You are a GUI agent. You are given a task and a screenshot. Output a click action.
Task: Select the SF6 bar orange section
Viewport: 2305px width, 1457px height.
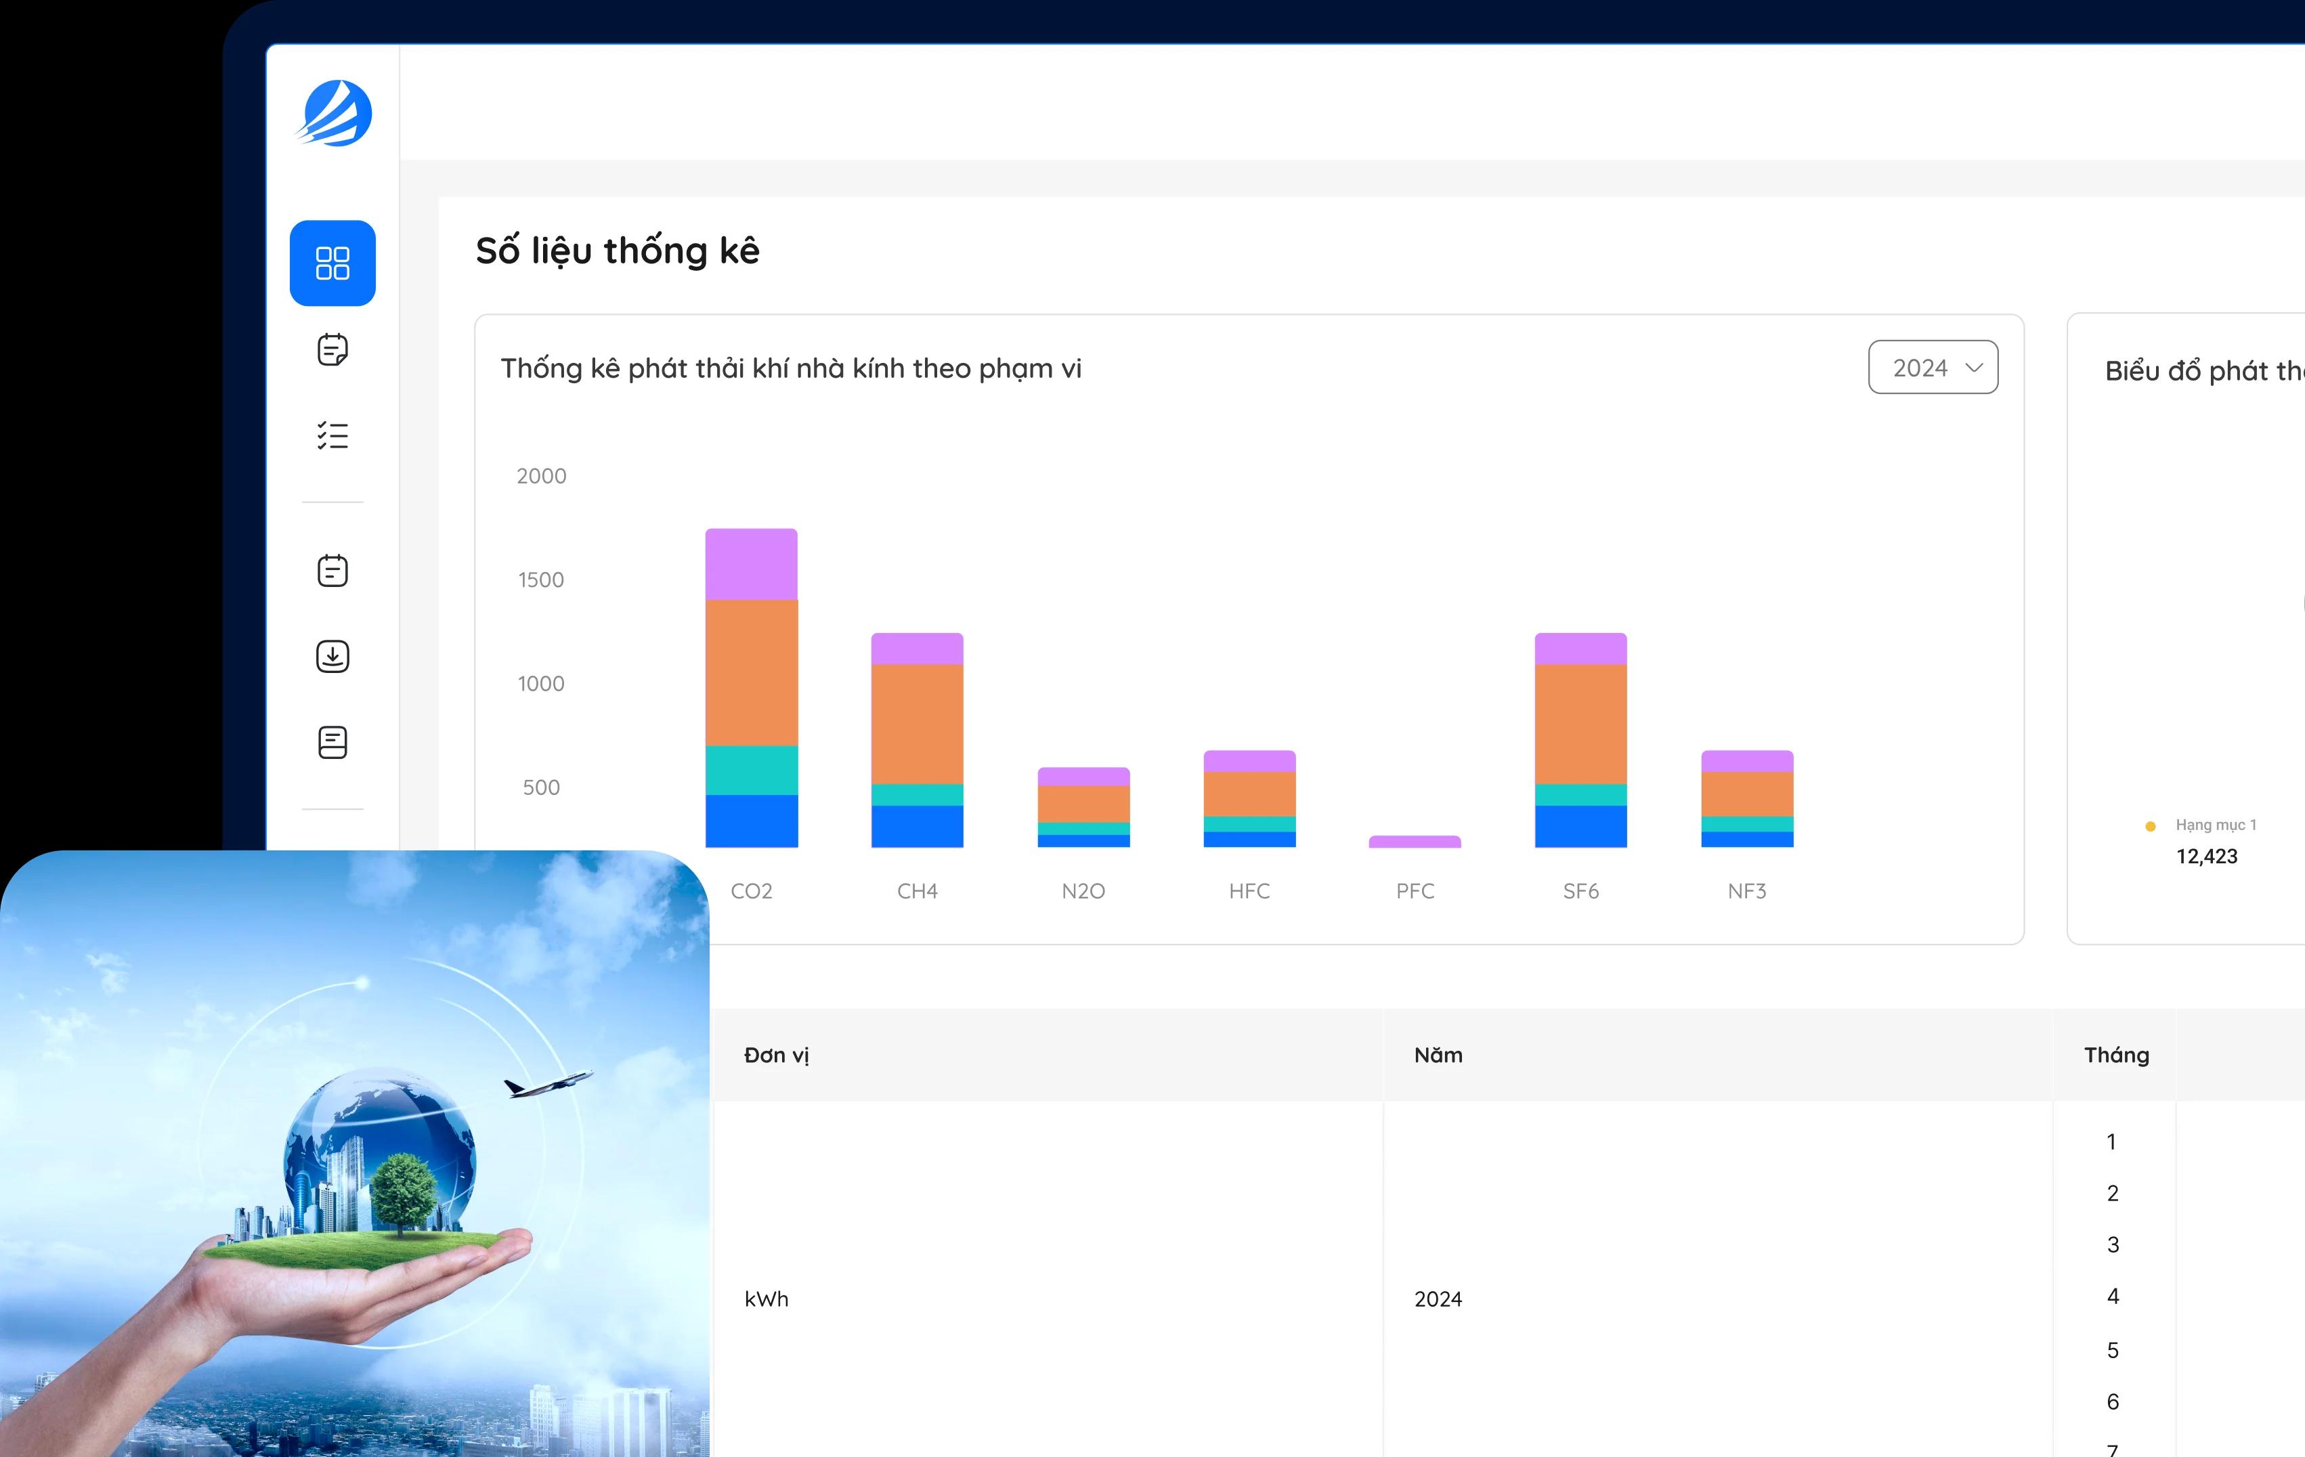pyautogui.click(x=1580, y=724)
